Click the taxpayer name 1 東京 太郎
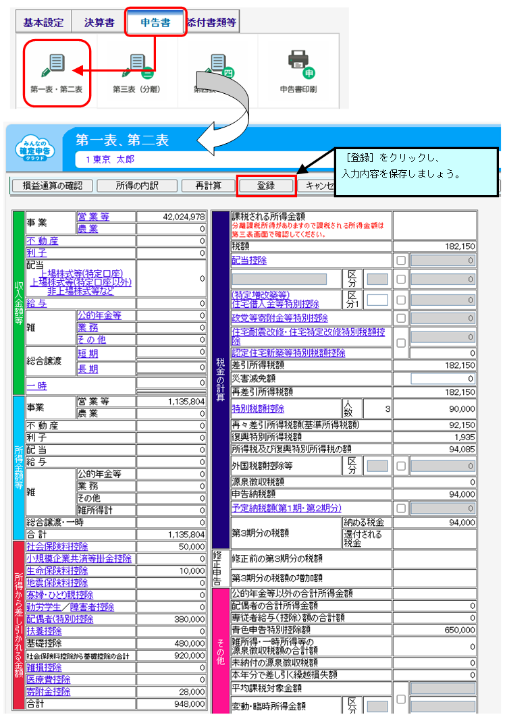 [110, 159]
